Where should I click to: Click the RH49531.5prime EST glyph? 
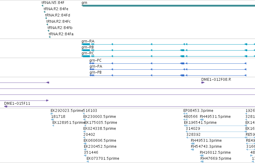pos(202,120)
